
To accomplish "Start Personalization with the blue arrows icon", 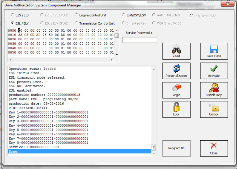I will tap(176, 69).
